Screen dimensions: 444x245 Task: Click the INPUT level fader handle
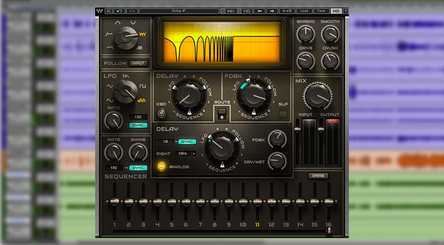298,130
